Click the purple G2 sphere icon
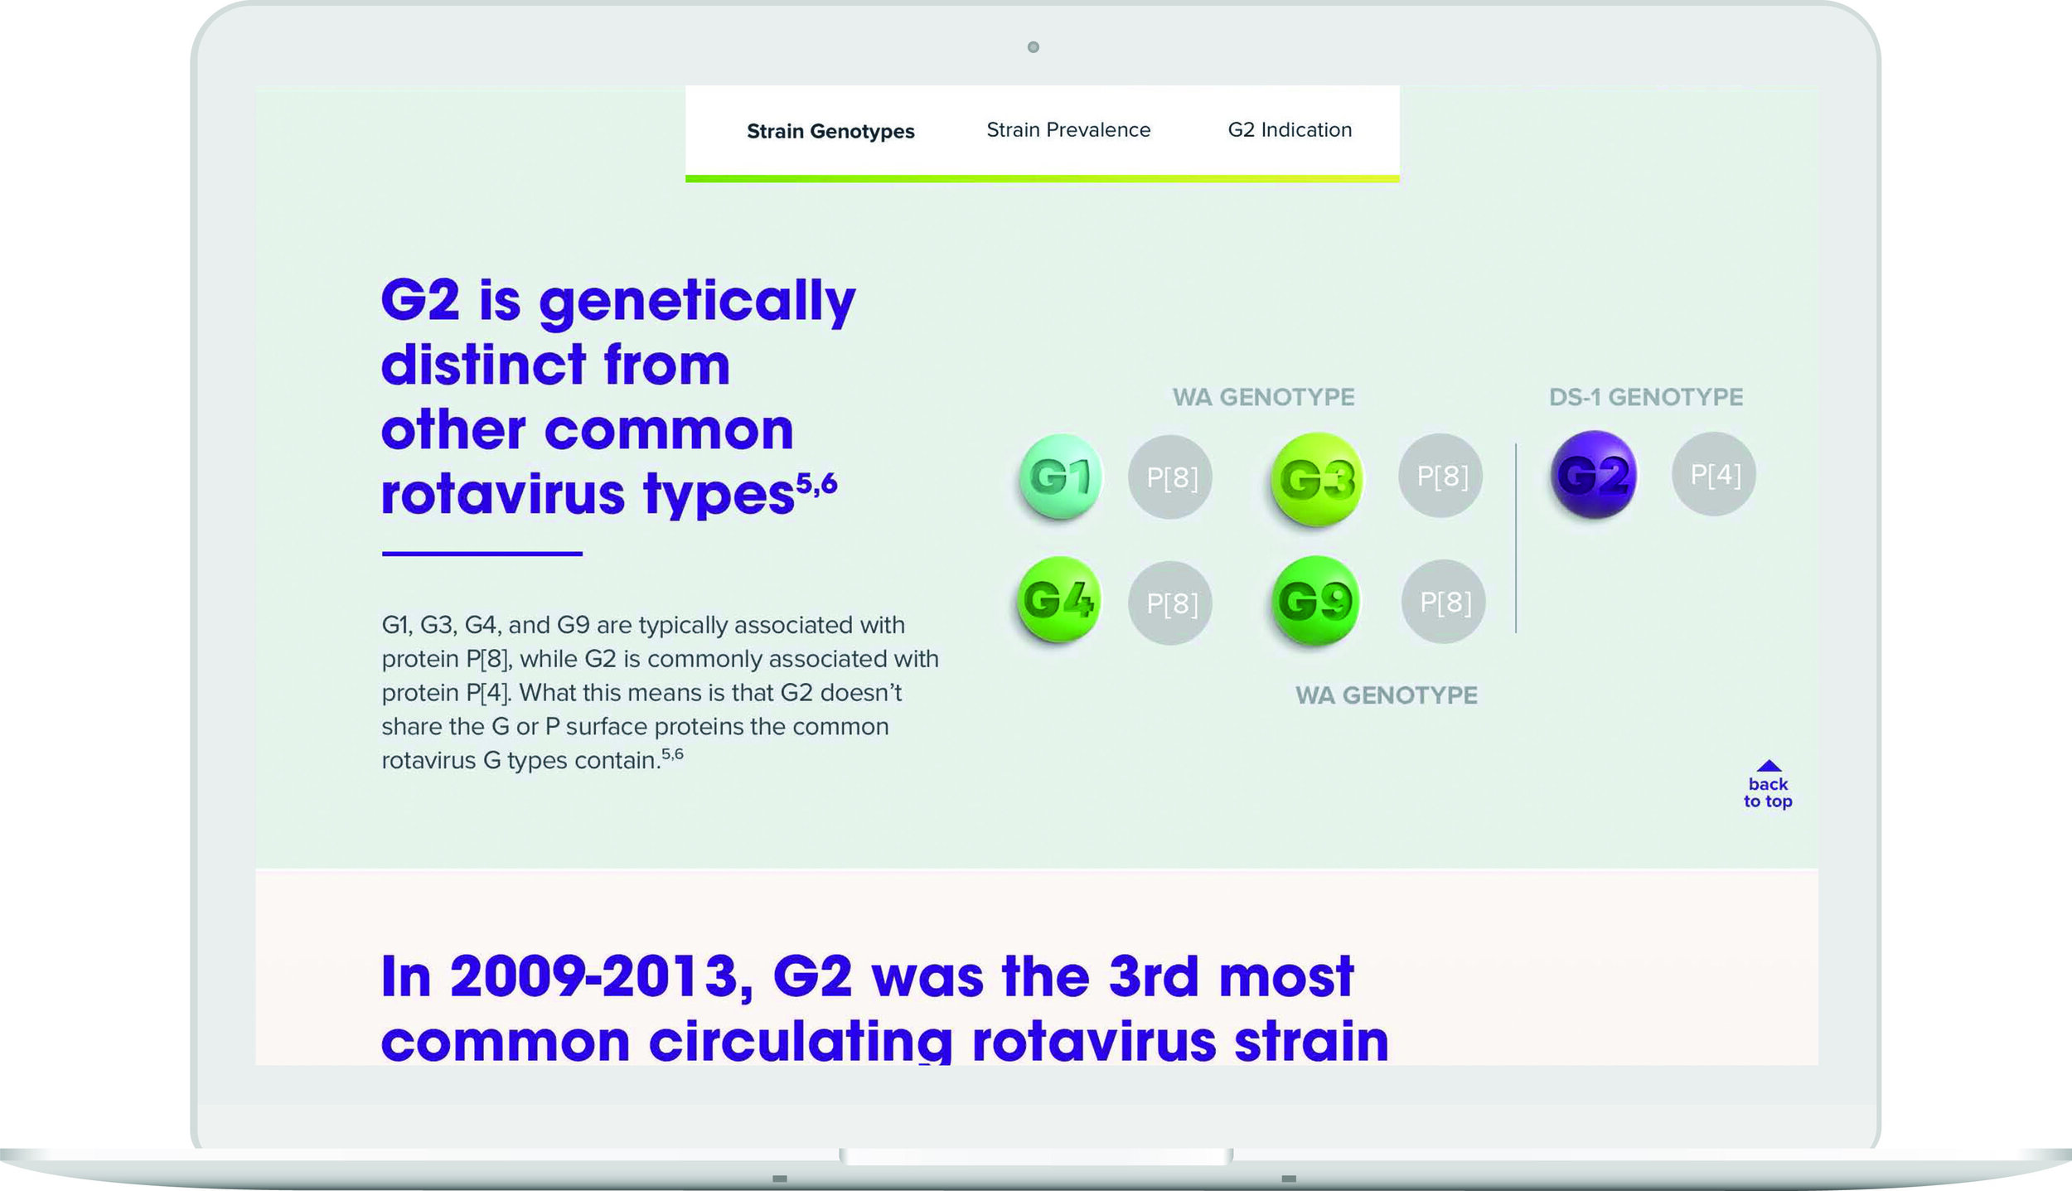2072x1191 pixels. pos(1593,474)
